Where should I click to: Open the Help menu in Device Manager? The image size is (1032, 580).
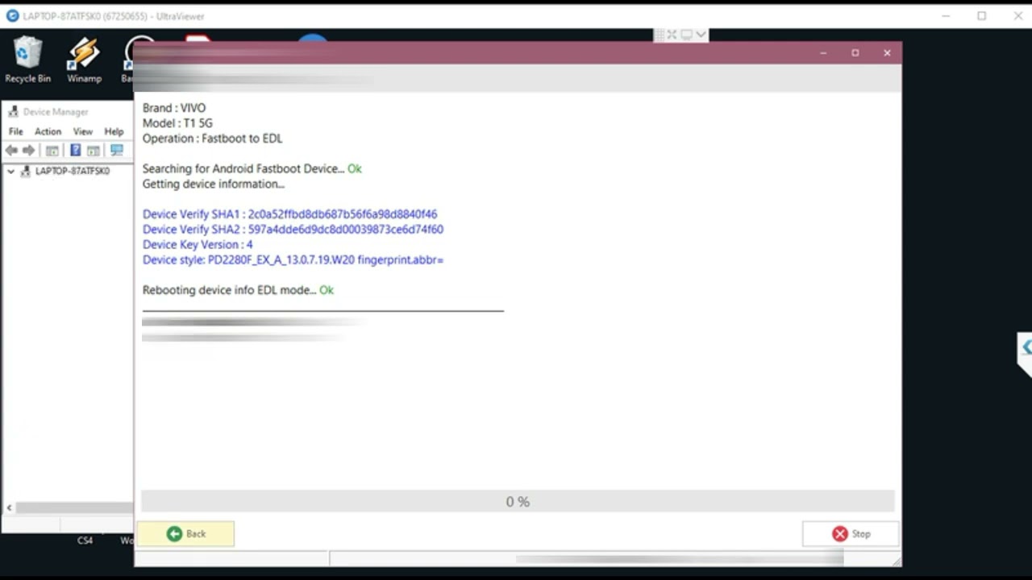[x=114, y=131]
